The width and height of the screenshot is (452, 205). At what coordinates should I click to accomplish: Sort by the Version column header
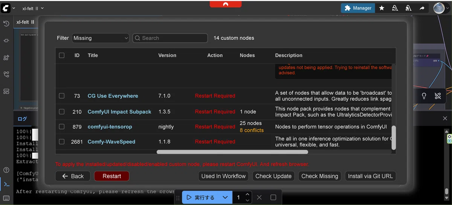tap(167, 55)
